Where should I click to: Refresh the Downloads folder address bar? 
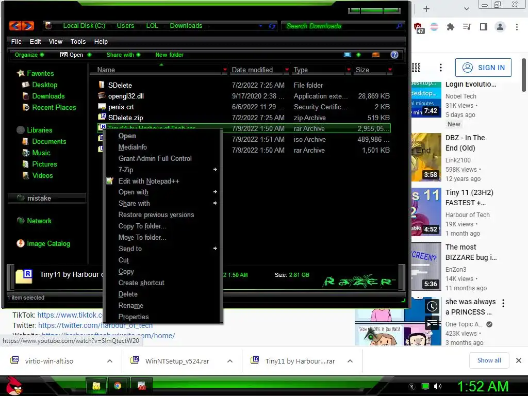(272, 26)
